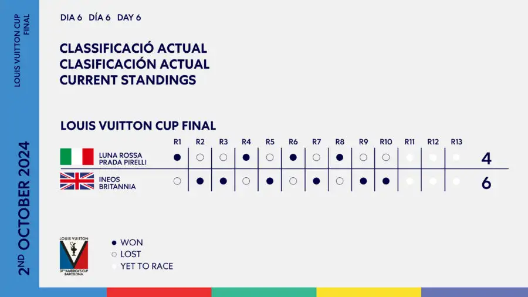Click the hollow LOST legend dot
Viewport: 528px width, 297px height.
coord(114,254)
